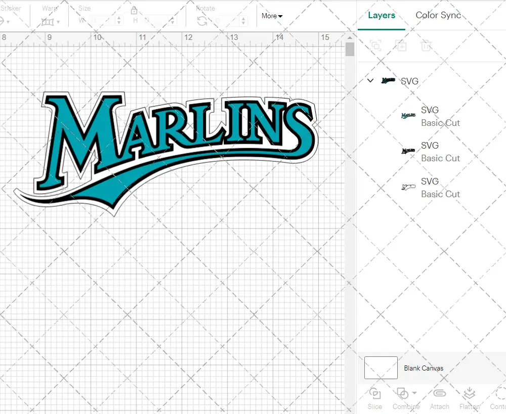506x414 pixels.
Task: Click the Duplicate layer icon
Action: tap(401, 45)
